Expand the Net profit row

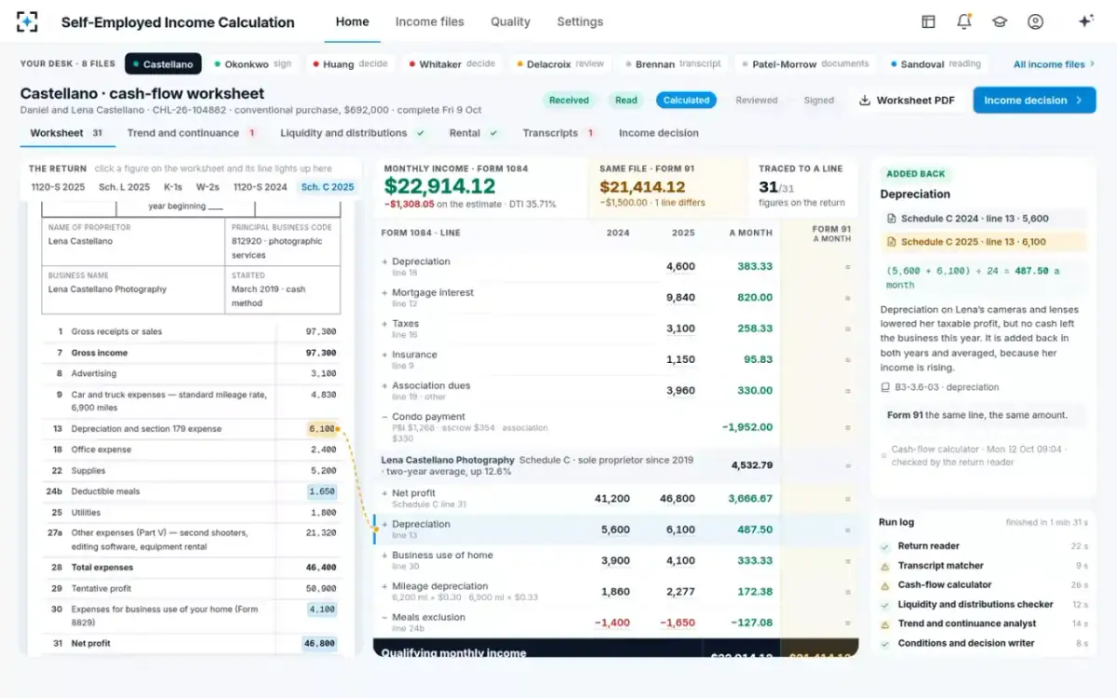tap(384, 493)
